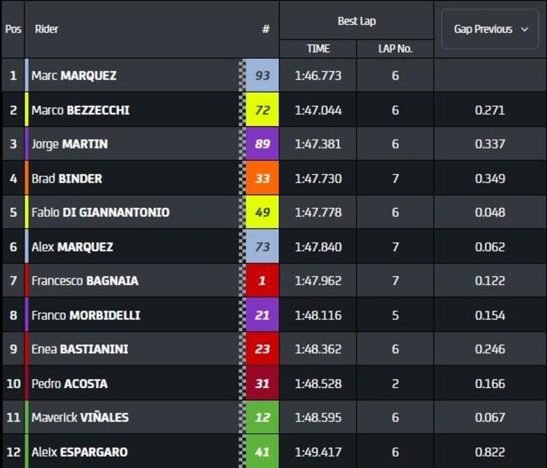
Task: Click Jorge Martin's purple 89 badge
Action: coord(262,144)
